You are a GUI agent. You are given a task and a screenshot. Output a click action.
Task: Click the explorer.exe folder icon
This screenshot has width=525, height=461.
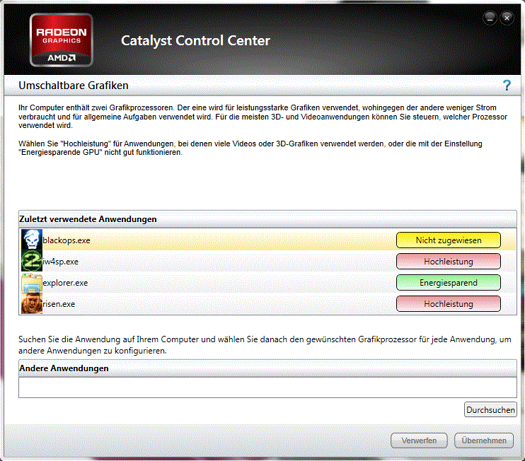[32, 282]
